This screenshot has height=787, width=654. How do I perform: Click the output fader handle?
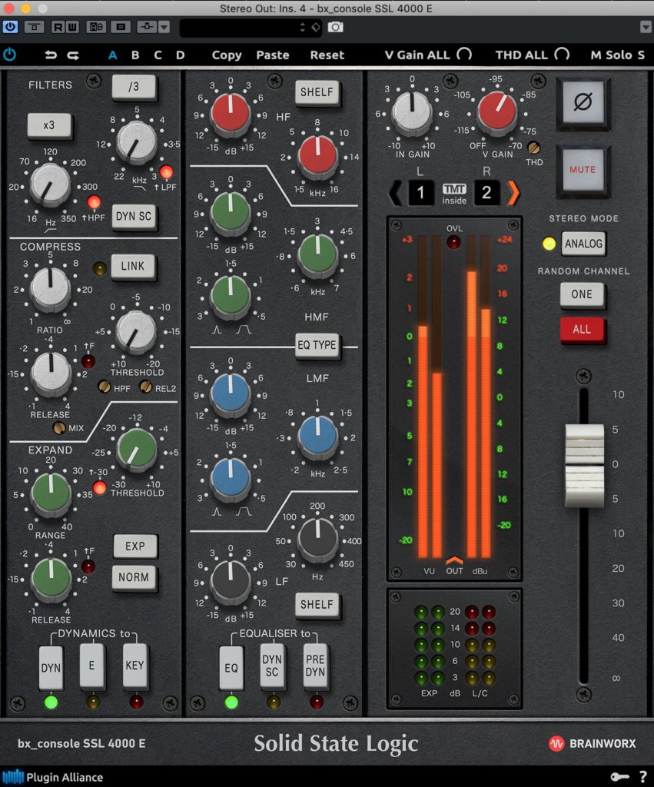click(x=585, y=465)
